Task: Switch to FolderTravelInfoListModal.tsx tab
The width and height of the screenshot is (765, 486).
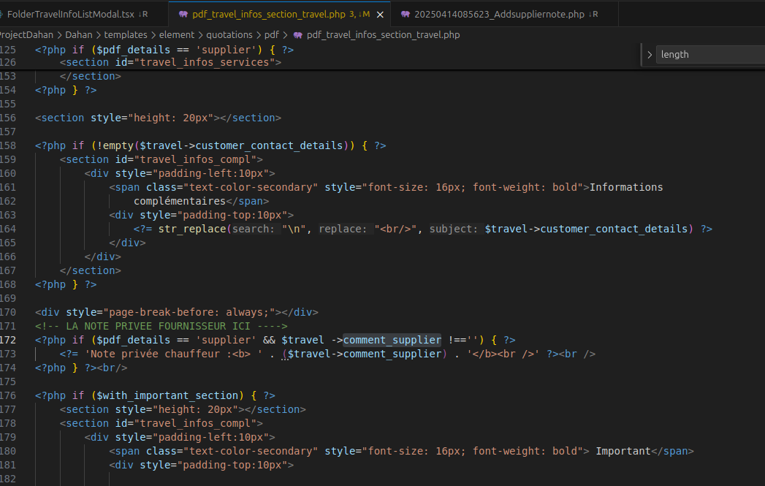Action: click(71, 14)
